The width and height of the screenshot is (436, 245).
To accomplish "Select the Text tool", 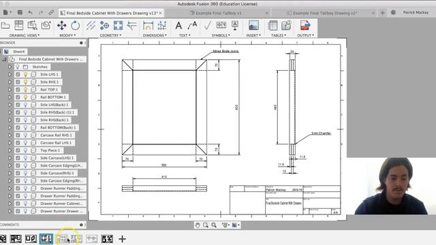I will click(178, 26).
